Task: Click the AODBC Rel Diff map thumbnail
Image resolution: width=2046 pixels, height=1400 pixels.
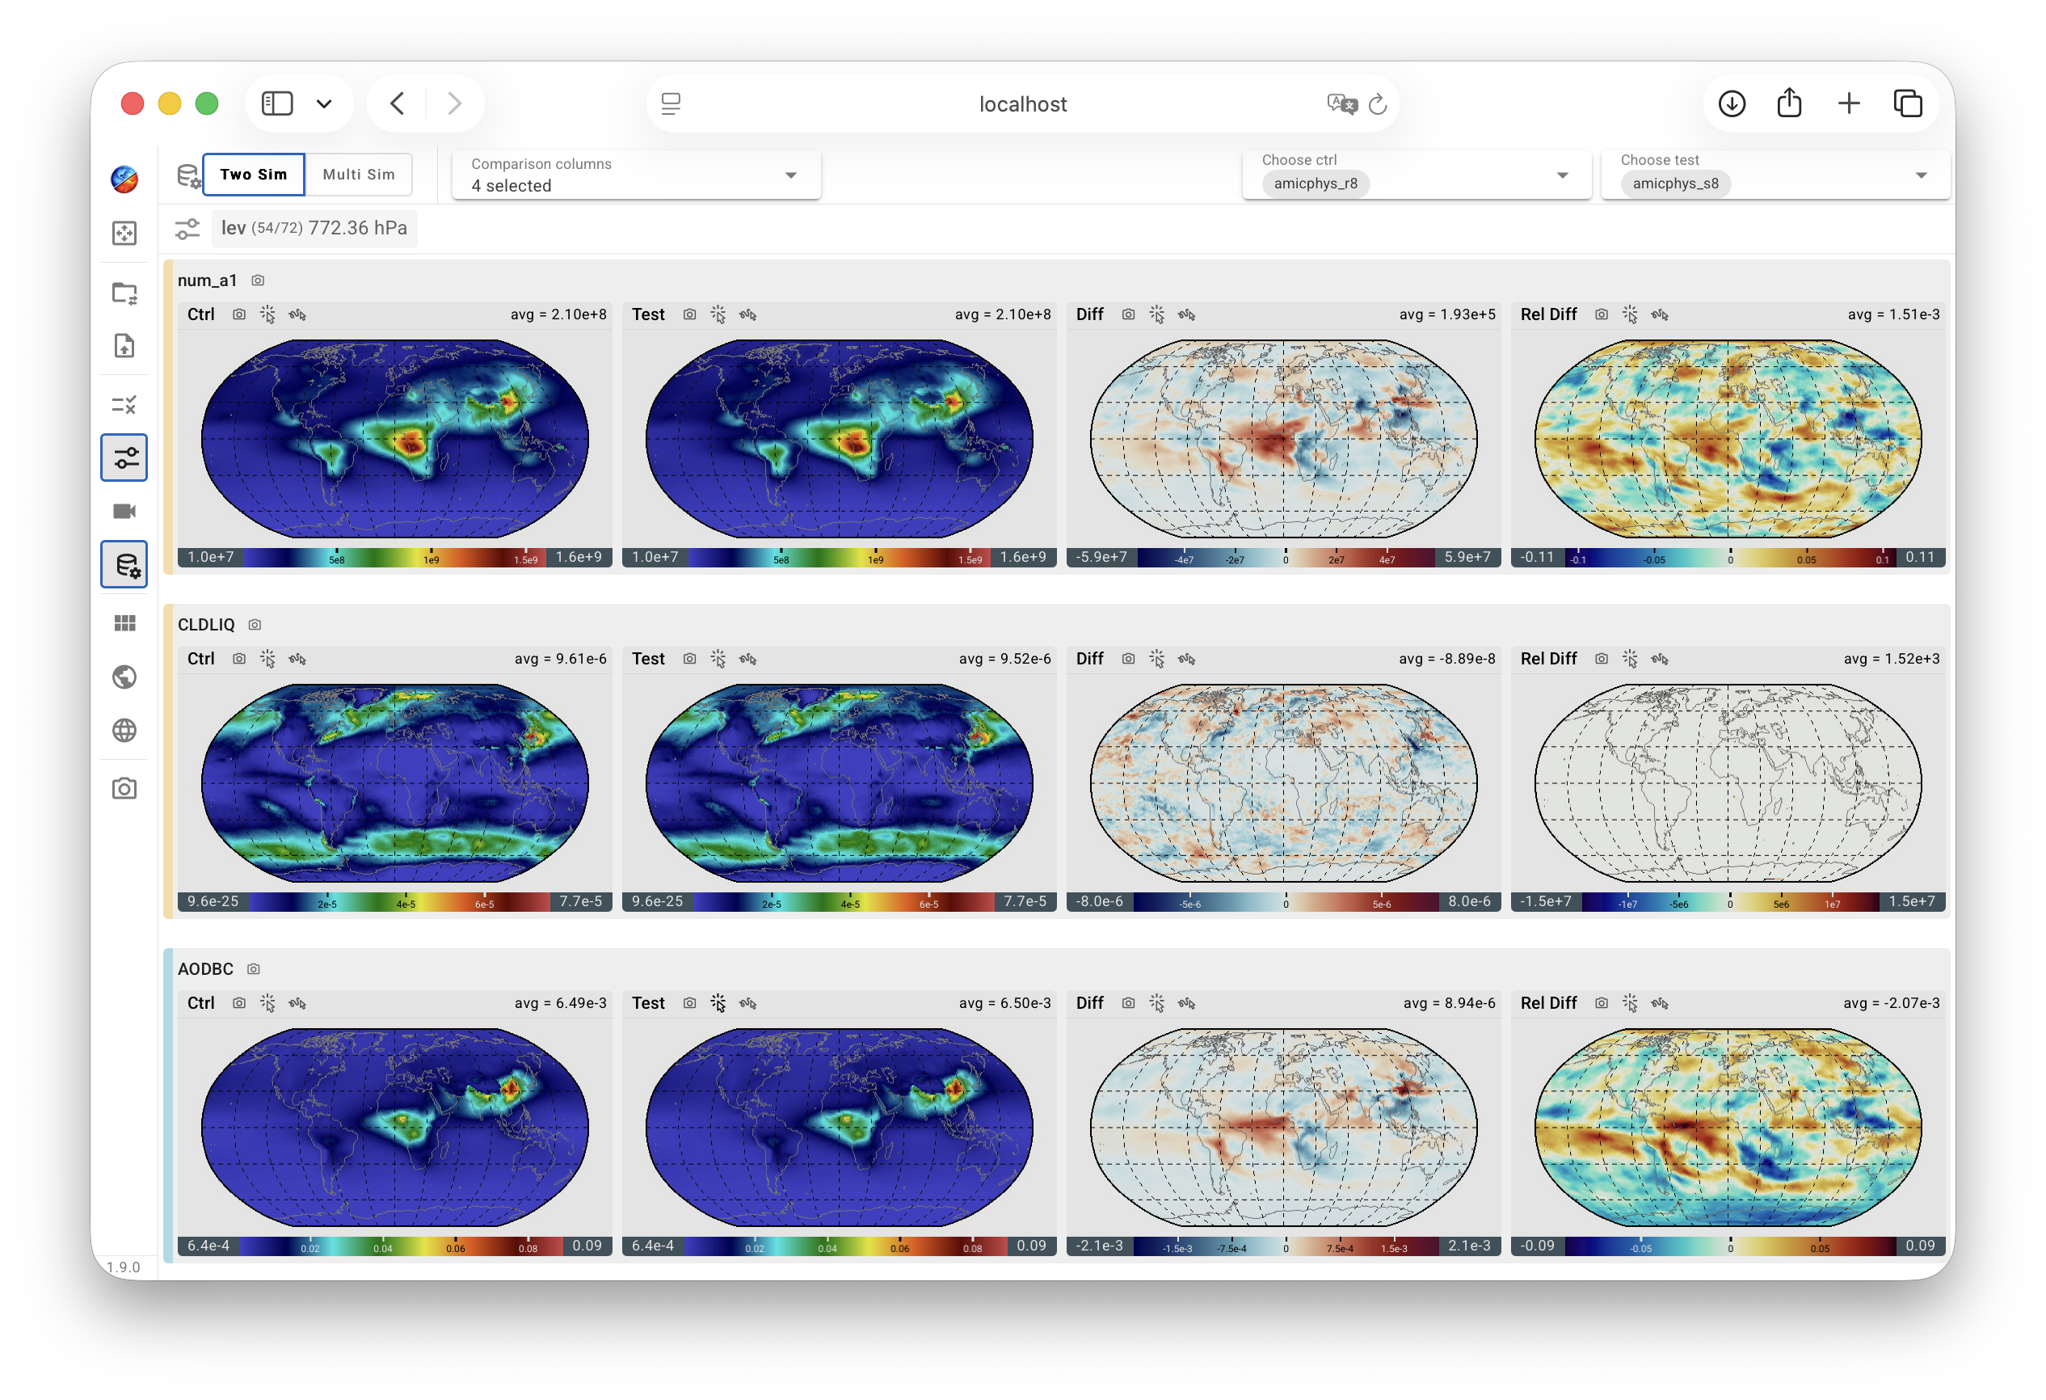Action: point(1728,1127)
